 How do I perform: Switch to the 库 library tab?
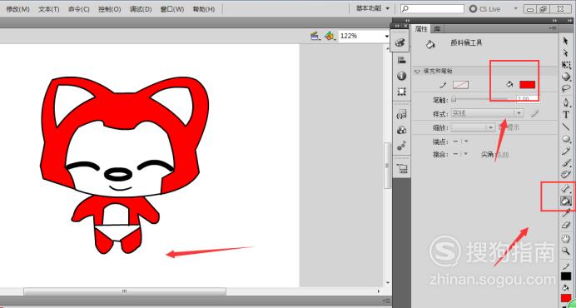(x=437, y=29)
